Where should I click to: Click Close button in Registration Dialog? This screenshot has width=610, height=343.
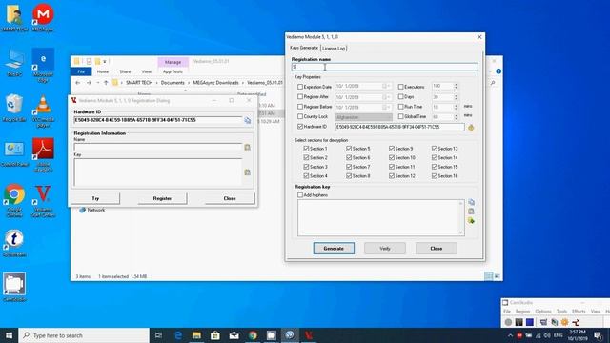point(230,198)
